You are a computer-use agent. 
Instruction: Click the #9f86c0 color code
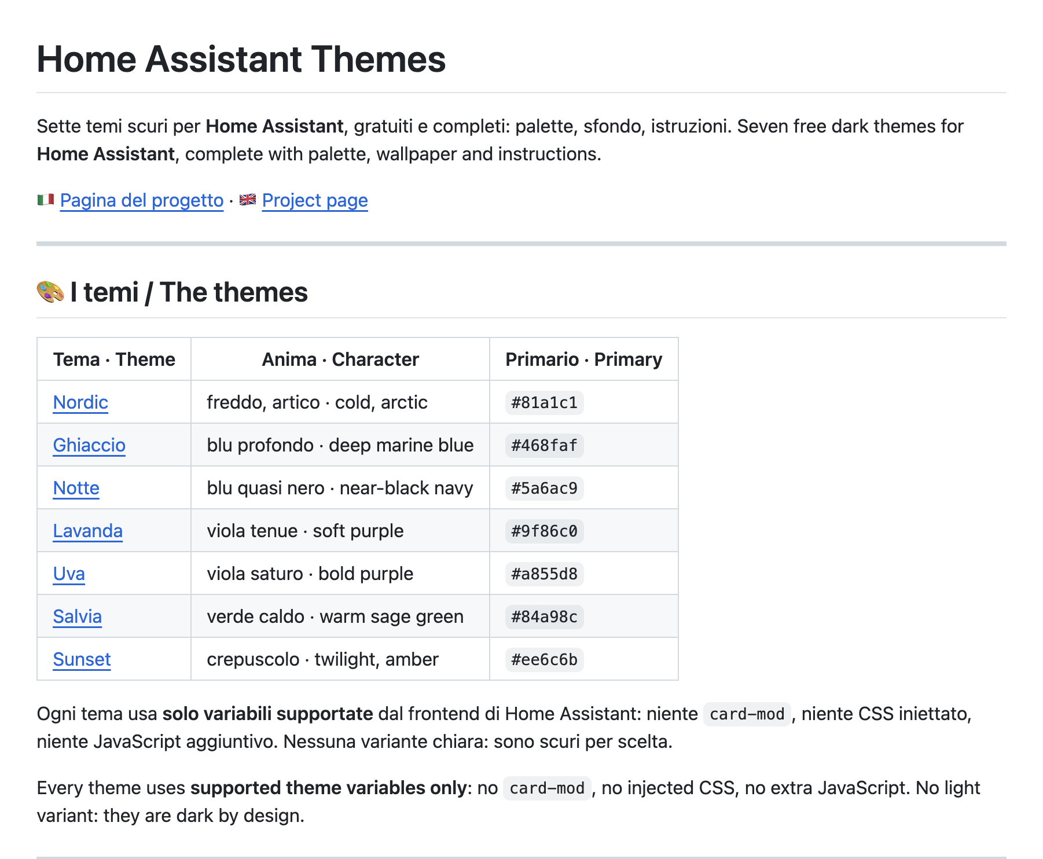[545, 531]
